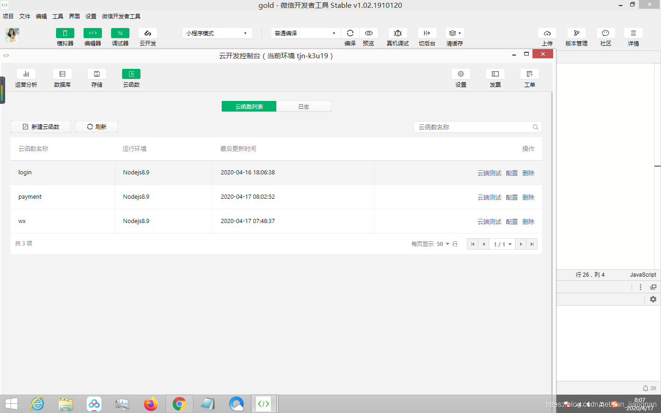The height and width of the screenshot is (413, 661).
Task: Click the Windows Start button
Action: [11, 404]
